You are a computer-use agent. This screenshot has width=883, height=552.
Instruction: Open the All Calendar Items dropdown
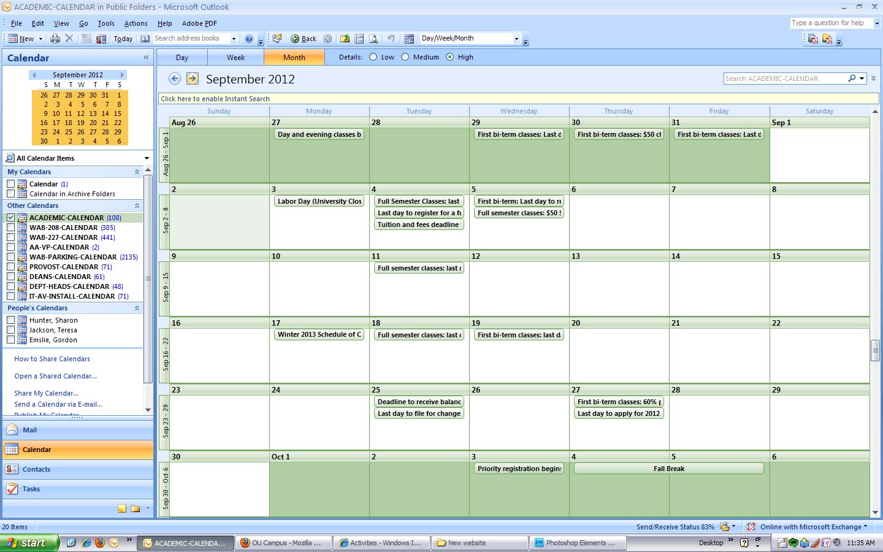[x=147, y=158]
